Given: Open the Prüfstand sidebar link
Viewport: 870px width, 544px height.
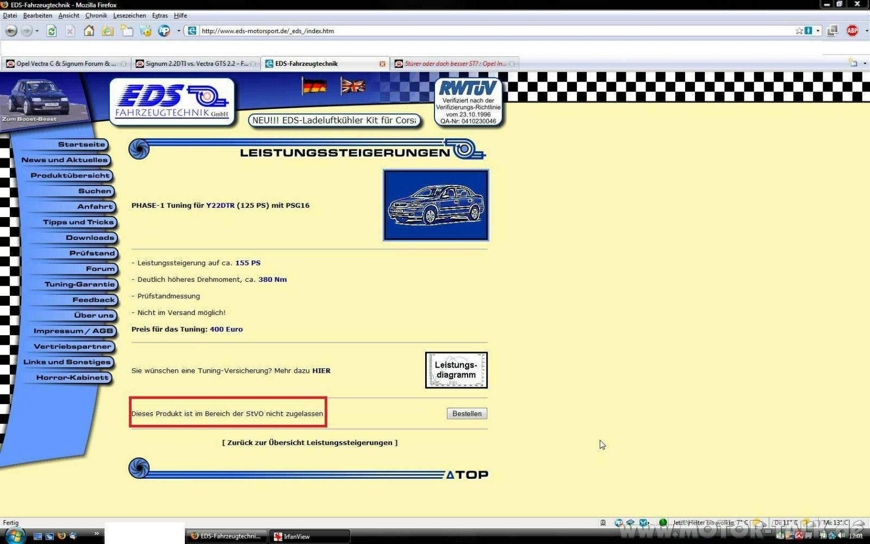Looking at the screenshot, I should coord(92,253).
